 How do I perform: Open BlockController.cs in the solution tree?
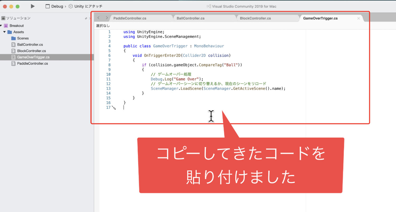click(31, 51)
